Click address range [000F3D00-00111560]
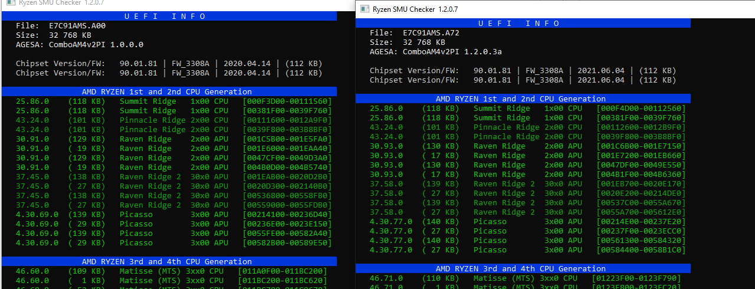Image resolution: width=755 pixels, height=289 pixels. [287, 101]
